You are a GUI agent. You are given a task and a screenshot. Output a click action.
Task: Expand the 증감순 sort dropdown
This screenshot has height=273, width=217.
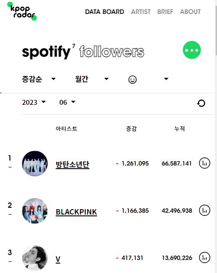point(39,79)
